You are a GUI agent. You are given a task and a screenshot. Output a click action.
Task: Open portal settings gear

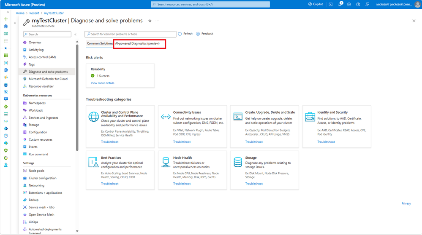coord(349,4)
